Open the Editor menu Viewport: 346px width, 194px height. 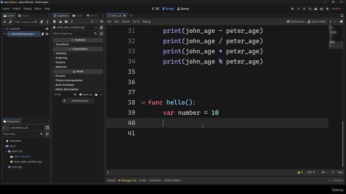38,9
